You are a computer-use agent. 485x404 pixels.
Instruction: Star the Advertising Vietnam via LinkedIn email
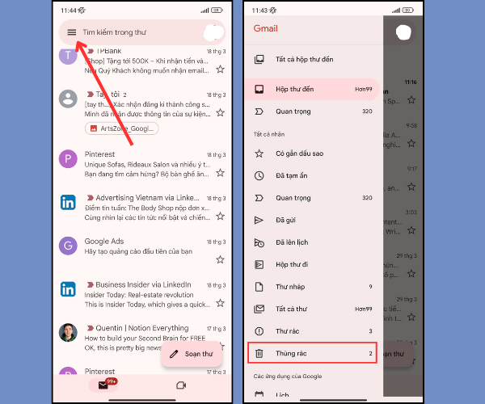[x=220, y=216]
